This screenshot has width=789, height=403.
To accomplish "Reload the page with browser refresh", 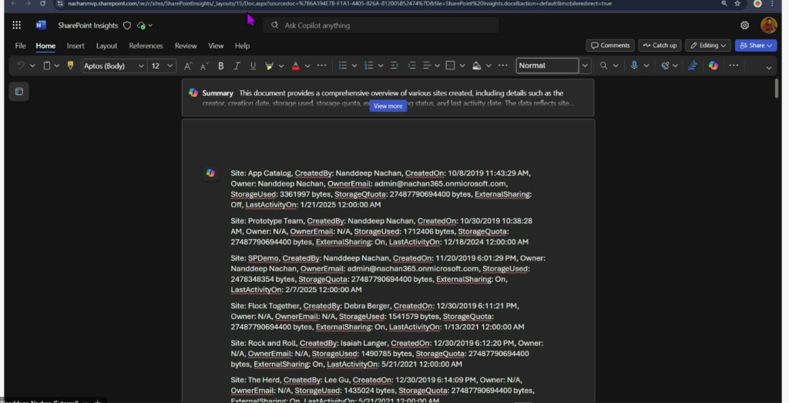I will pos(43,4).
